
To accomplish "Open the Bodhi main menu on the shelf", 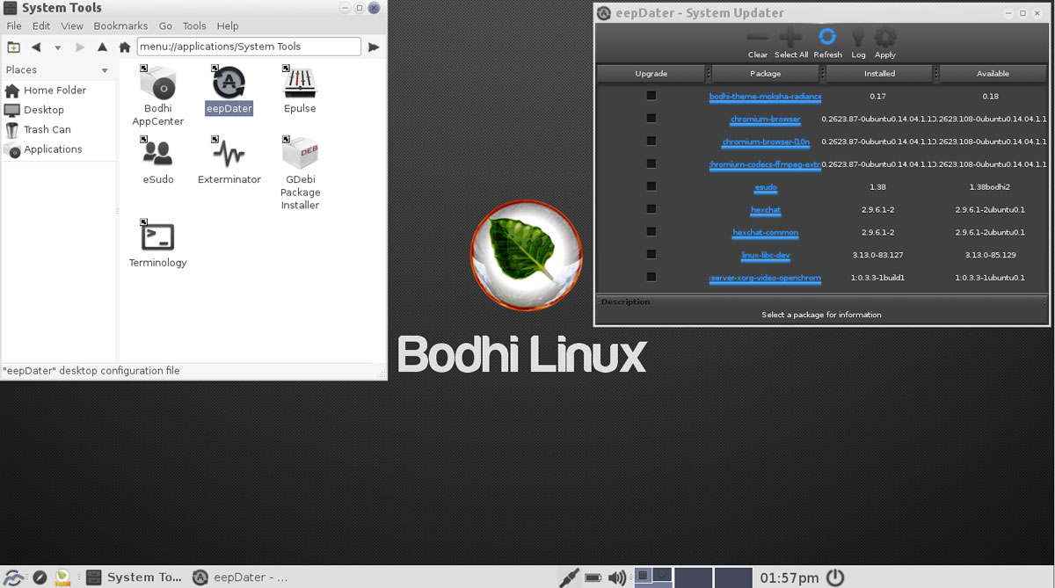I will pyautogui.click(x=14, y=577).
